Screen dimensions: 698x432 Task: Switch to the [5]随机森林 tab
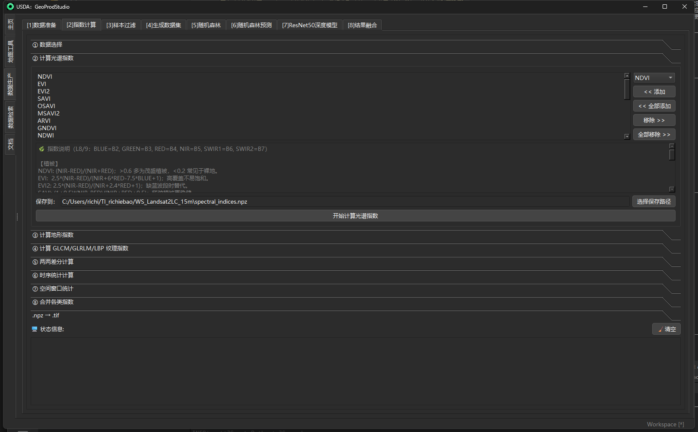click(x=206, y=25)
